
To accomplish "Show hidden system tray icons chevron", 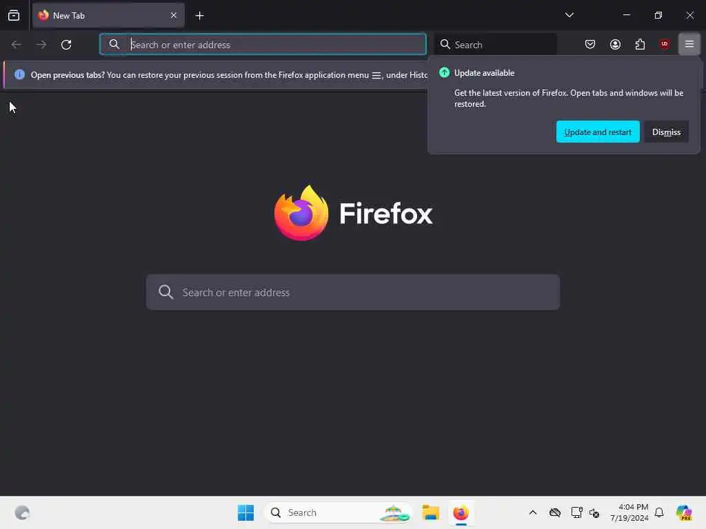I will (x=533, y=512).
